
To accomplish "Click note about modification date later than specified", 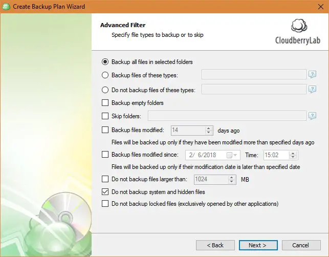I will click(x=206, y=167).
